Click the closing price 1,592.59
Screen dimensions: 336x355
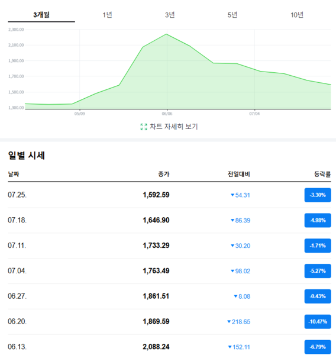click(x=156, y=195)
